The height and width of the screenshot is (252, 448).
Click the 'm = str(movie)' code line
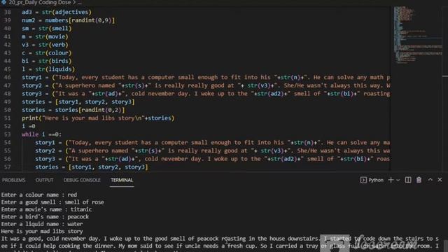pos(45,36)
